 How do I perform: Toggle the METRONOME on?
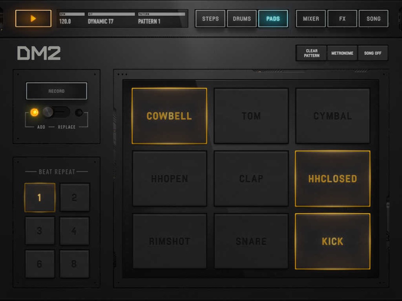tap(342, 53)
